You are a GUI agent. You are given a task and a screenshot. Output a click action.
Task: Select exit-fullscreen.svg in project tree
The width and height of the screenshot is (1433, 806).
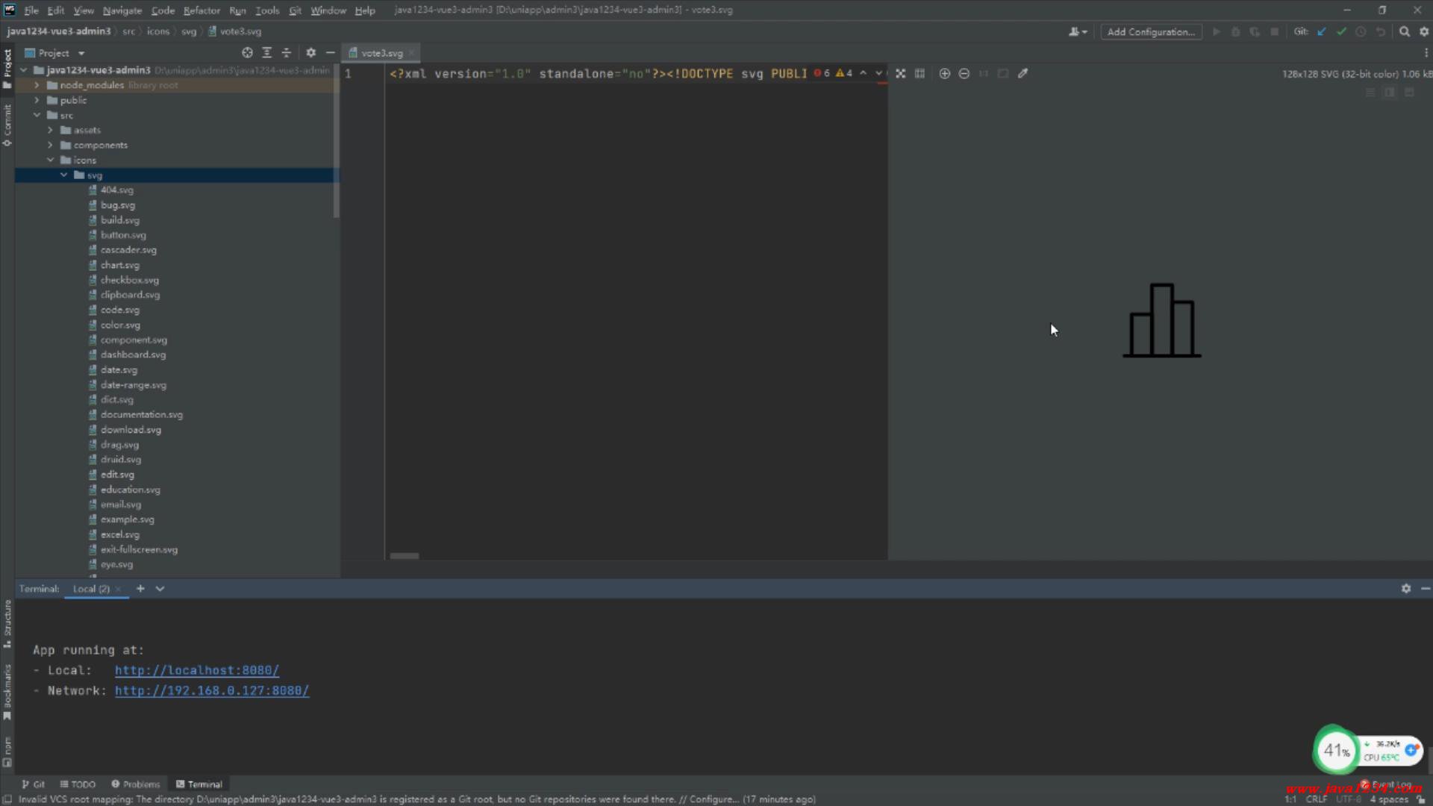pyautogui.click(x=139, y=549)
